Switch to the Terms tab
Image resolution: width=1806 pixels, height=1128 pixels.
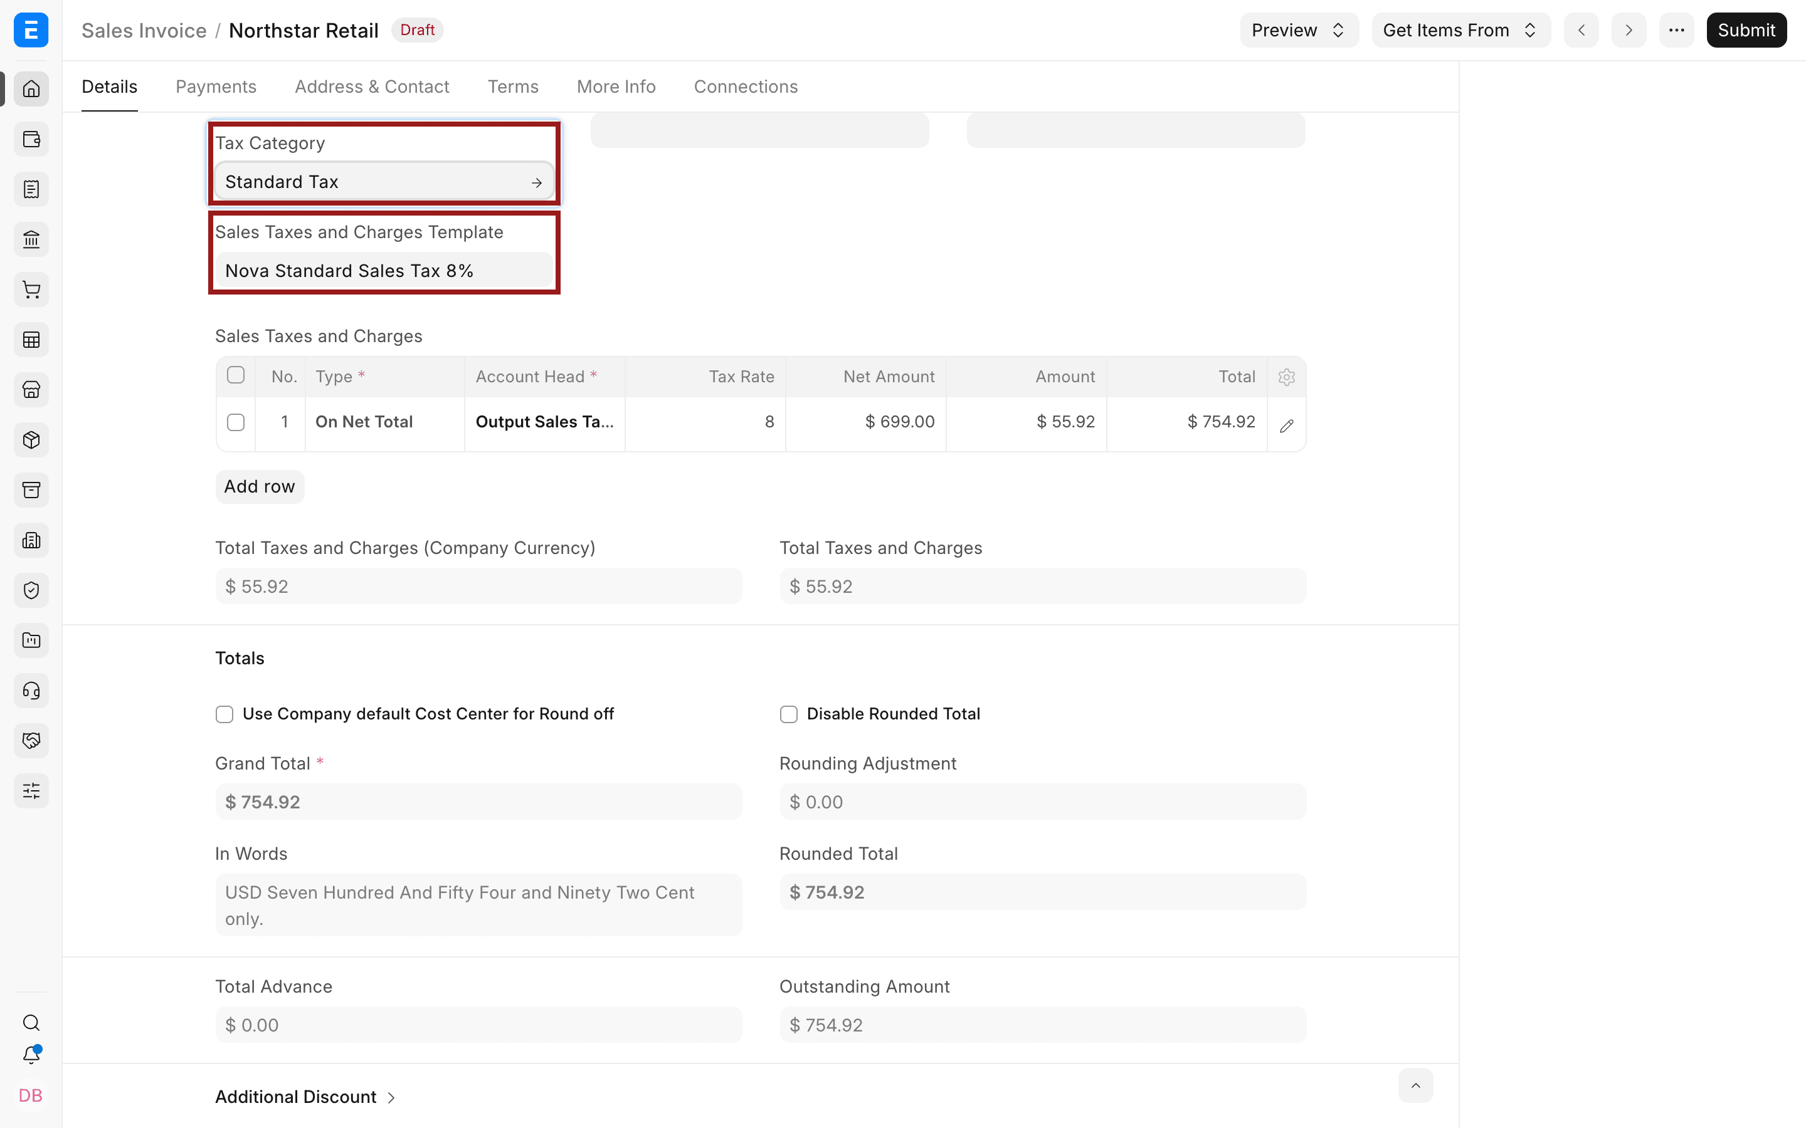click(x=513, y=86)
